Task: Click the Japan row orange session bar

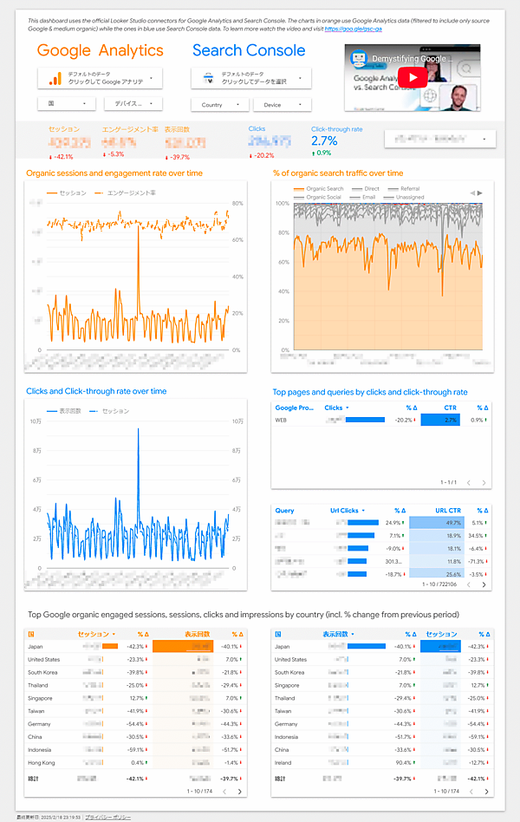Action: coord(110,646)
